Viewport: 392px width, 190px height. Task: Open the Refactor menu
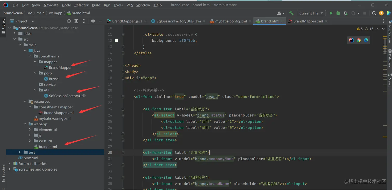tap(81, 5)
